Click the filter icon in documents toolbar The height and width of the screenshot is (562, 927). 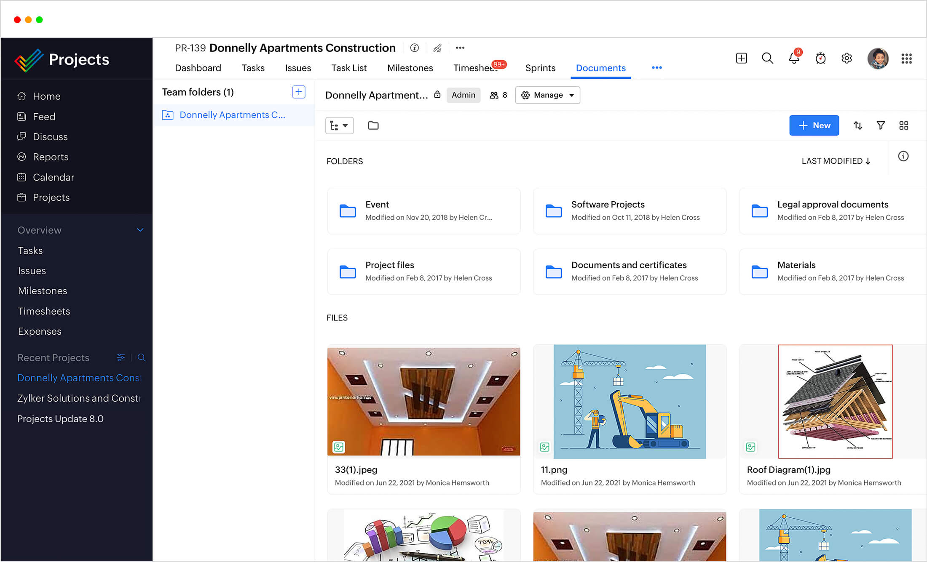point(881,125)
